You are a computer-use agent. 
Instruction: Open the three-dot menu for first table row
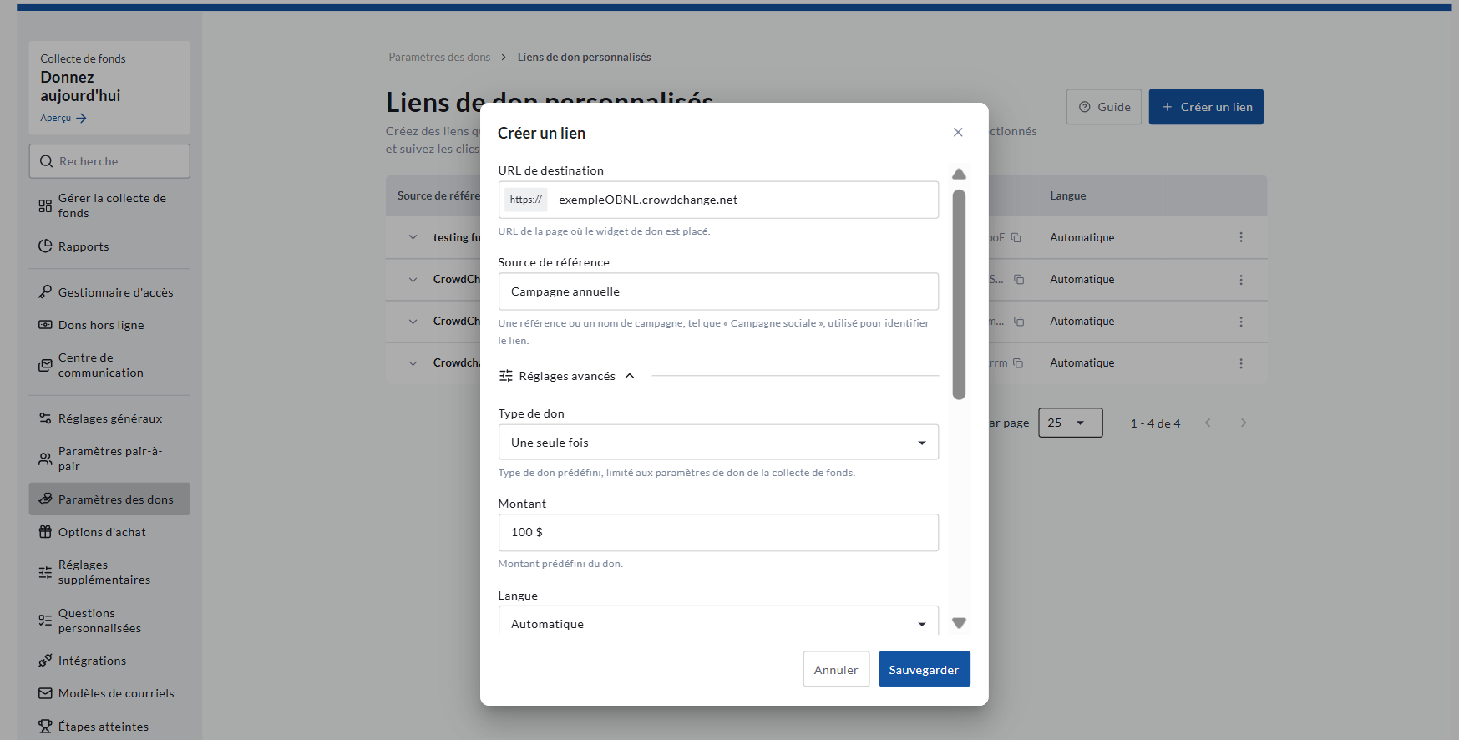1241,237
